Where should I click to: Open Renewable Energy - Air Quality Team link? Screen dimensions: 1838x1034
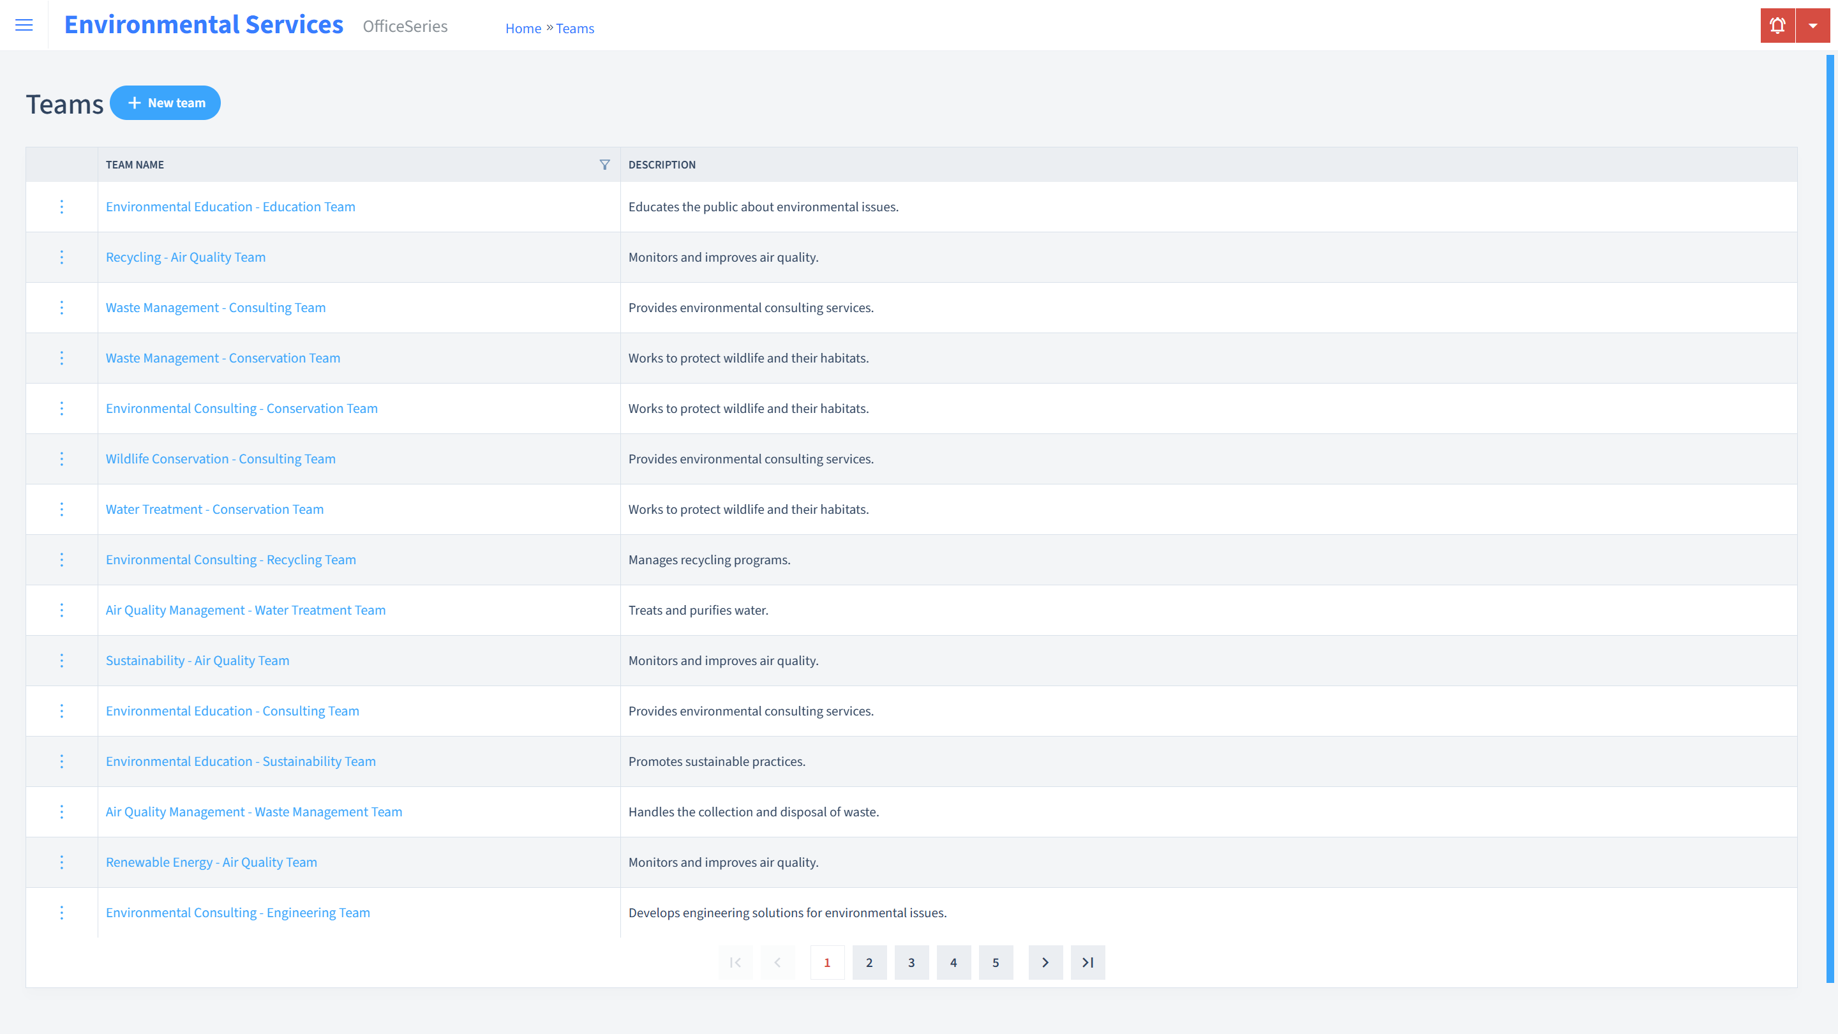(211, 862)
